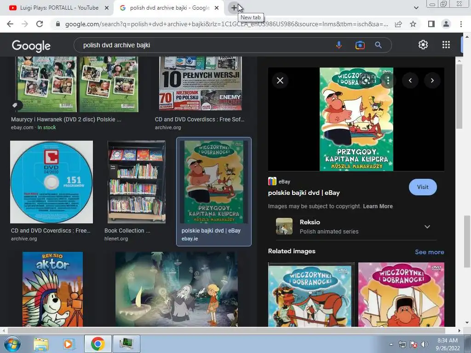Select the polskie bajki dvd eBay result thumbnail
This screenshot has height=353, width=471.
[214, 182]
